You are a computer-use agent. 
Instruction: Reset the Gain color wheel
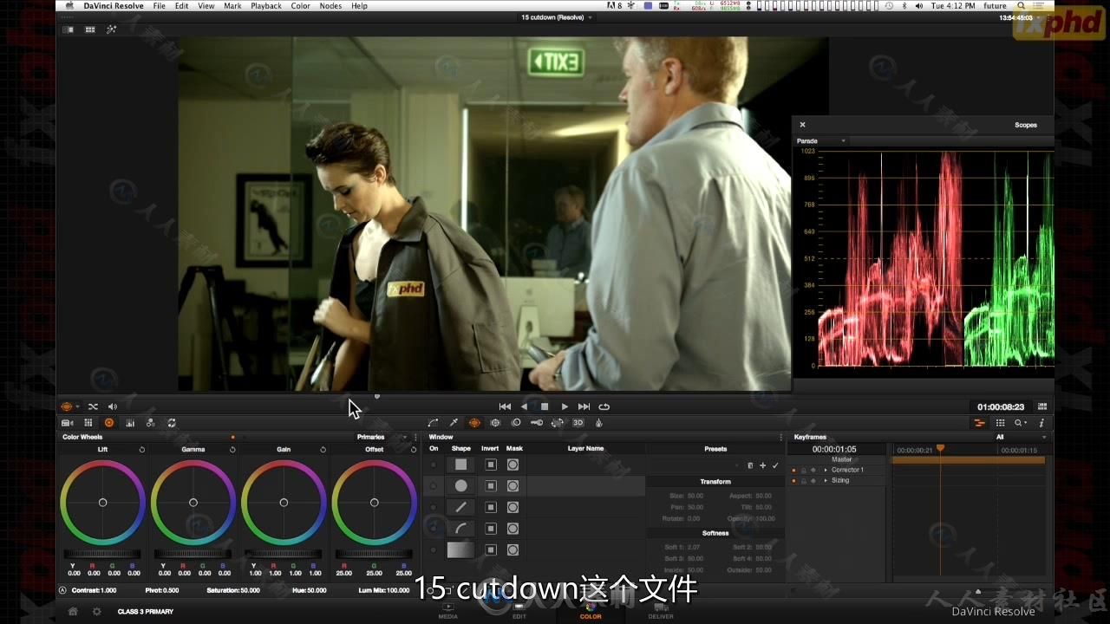click(323, 450)
